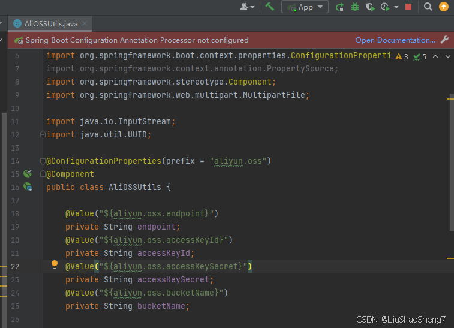Screen dimensions: 454x328
Task: Go to next highlighted error arrow
Action: pyautogui.click(x=448, y=56)
